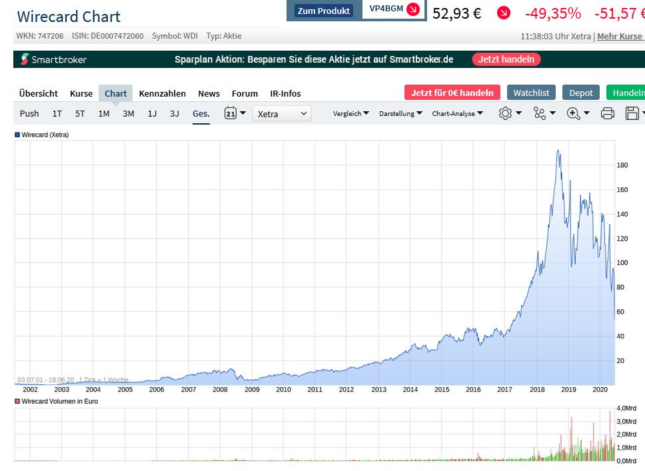Expand the Vergleich dropdown
Viewport: 645px width, 471px height.
[351, 113]
